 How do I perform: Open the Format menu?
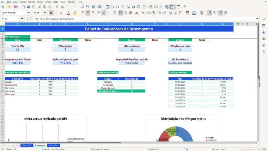coord(31,2)
